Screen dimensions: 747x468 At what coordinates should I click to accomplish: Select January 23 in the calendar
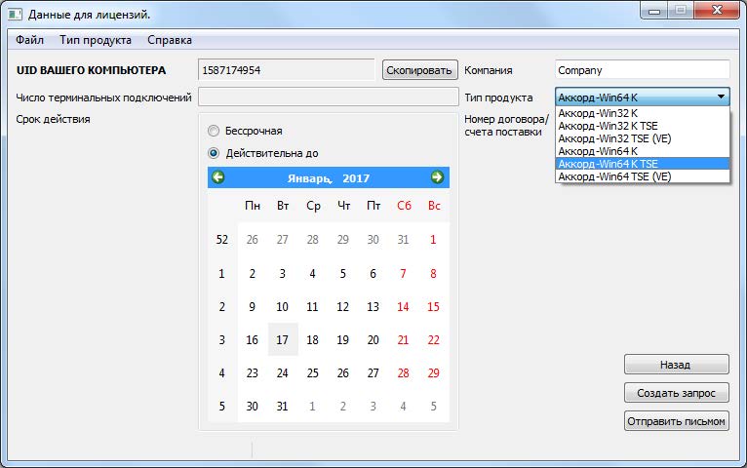pos(252,372)
